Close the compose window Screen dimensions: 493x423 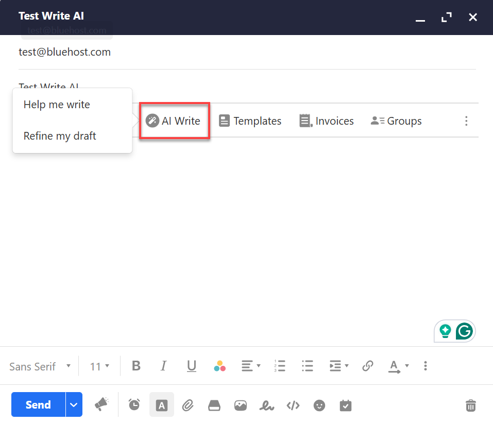tap(473, 18)
